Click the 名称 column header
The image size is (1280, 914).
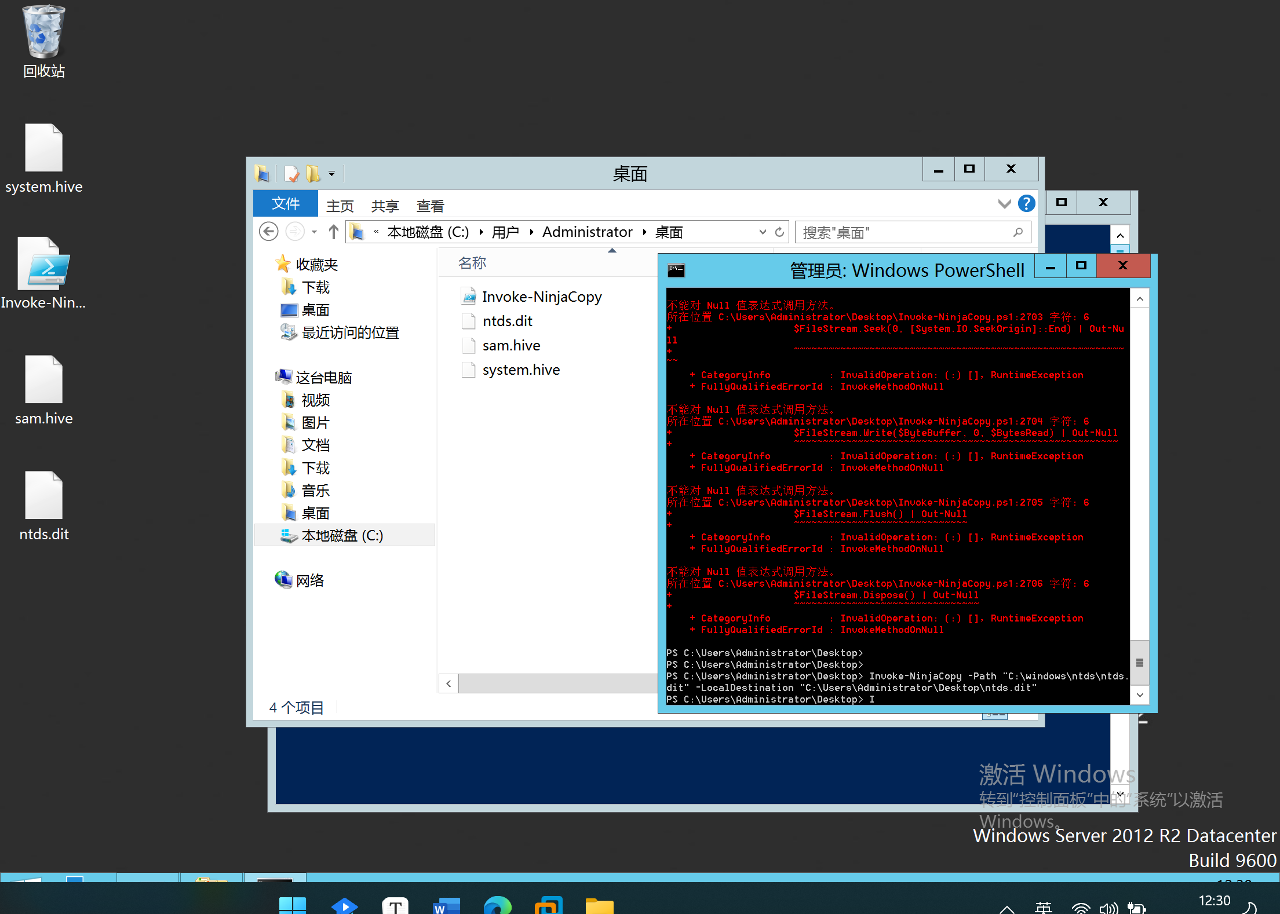tap(472, 263)
